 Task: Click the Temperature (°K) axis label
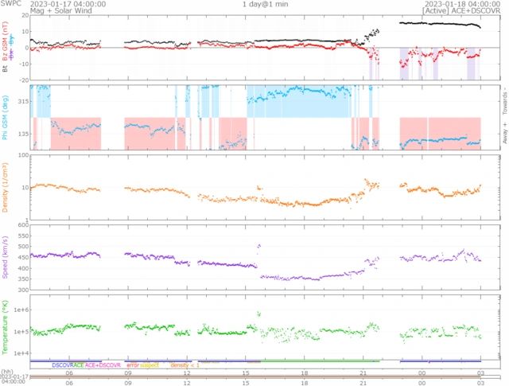pos(6,325)
